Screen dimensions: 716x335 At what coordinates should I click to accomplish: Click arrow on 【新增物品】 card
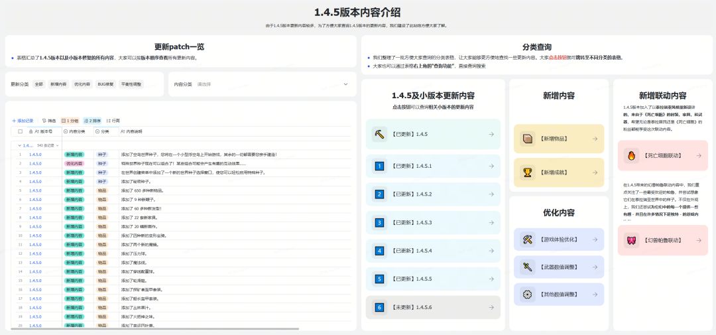[595, 139]
